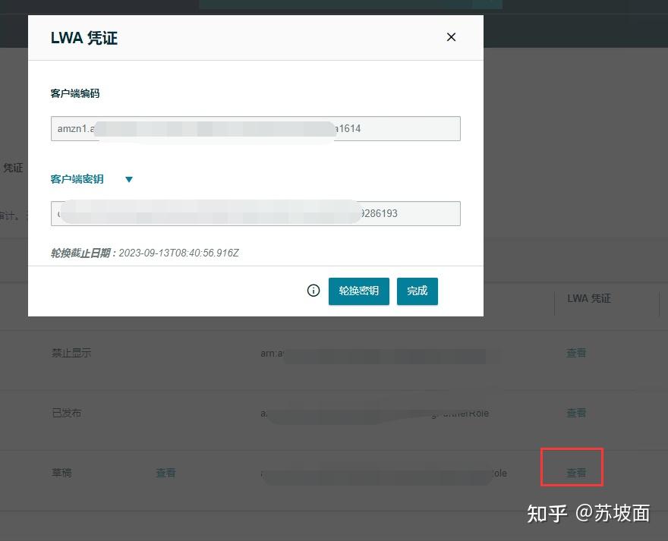The image size is (668, 541).
Task: Click the blue ▼ arrow next to 客户端密钥
Action: (x=128, y=179)
